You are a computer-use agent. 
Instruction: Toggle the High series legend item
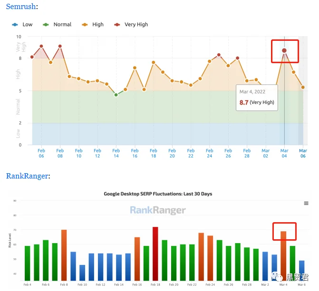(93, 25)
